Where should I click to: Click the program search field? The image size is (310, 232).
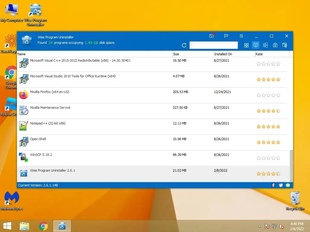pos(213,45)
